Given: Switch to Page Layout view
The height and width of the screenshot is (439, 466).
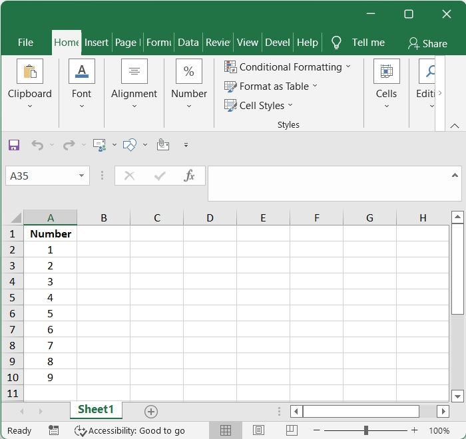Looking at the screenshot, I should 258,430.
